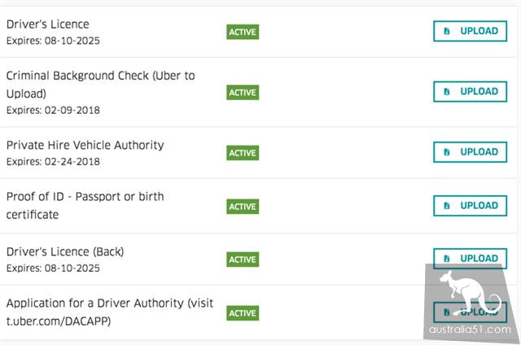Click upload file icon for Criminal Background Check
The image size is (521, 345).
[x=446, y=91]
